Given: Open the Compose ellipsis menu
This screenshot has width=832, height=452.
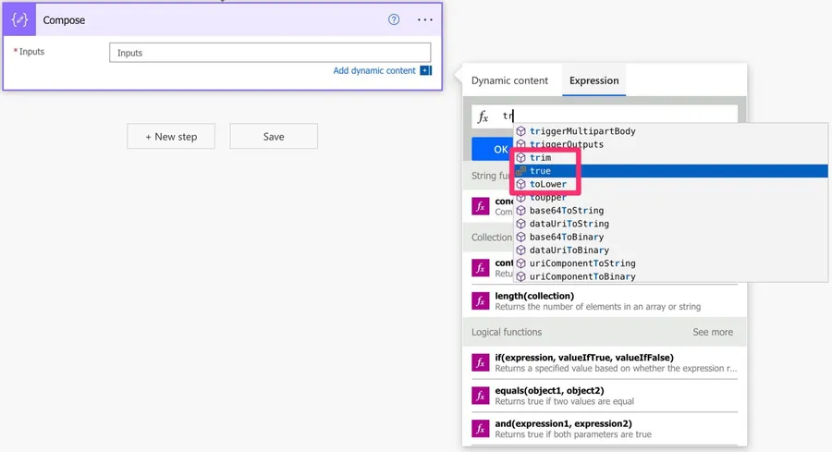Looking at the screenshot, I should coord(424,19).
